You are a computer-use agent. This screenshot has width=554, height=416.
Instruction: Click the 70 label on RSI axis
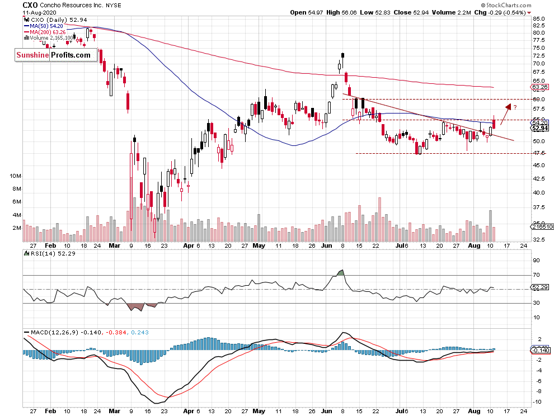click(536, 275)
